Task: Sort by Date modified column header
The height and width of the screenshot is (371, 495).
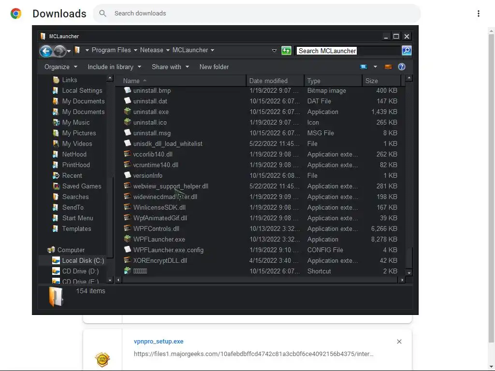Action: point(275,81)
